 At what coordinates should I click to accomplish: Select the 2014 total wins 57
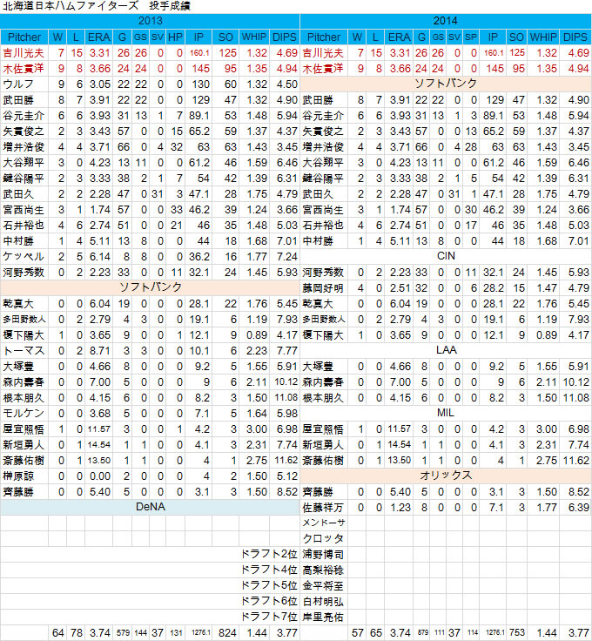coord(357,633)
